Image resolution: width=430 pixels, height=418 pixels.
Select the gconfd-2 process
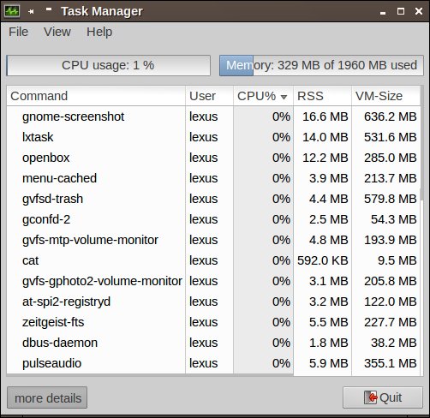[213, 219]
